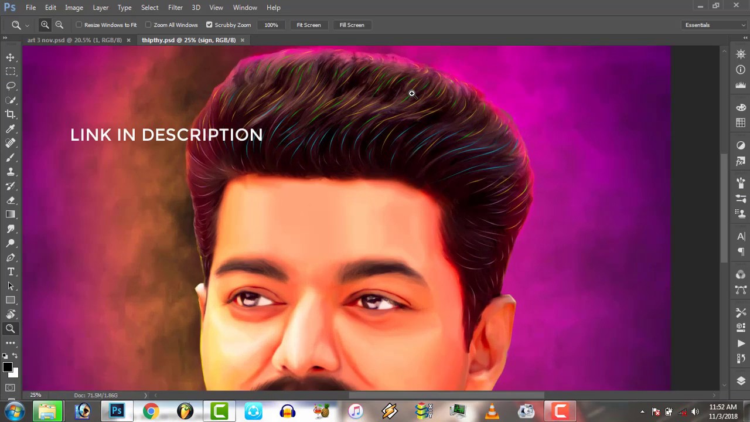Select the Zoom tool in toolbox
This screenshot has height=422, width=750.
pos(11,329)
